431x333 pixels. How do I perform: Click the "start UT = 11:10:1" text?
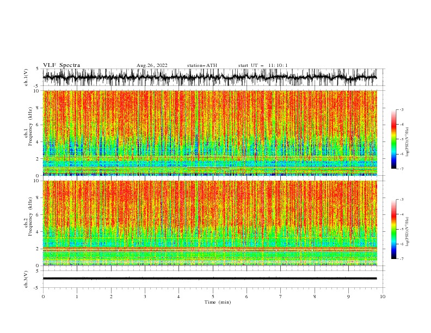263,65
